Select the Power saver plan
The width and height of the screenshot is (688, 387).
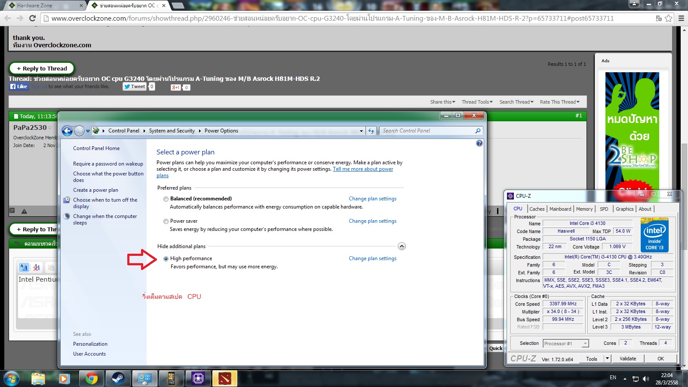166,221
